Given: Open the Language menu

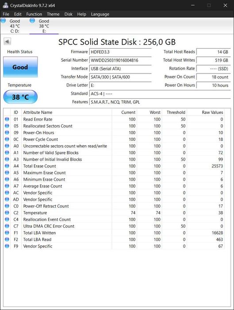Looking at the screenshot, I should pyautogui.click(x=100, y=14).
